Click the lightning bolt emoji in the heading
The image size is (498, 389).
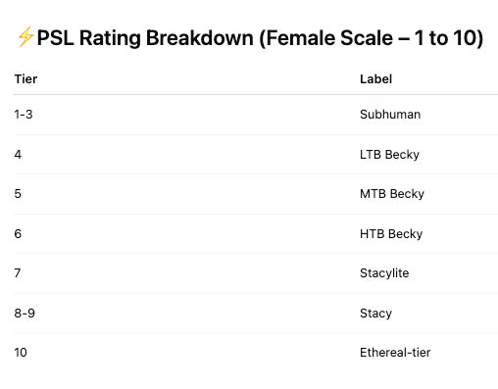[25, 36]
